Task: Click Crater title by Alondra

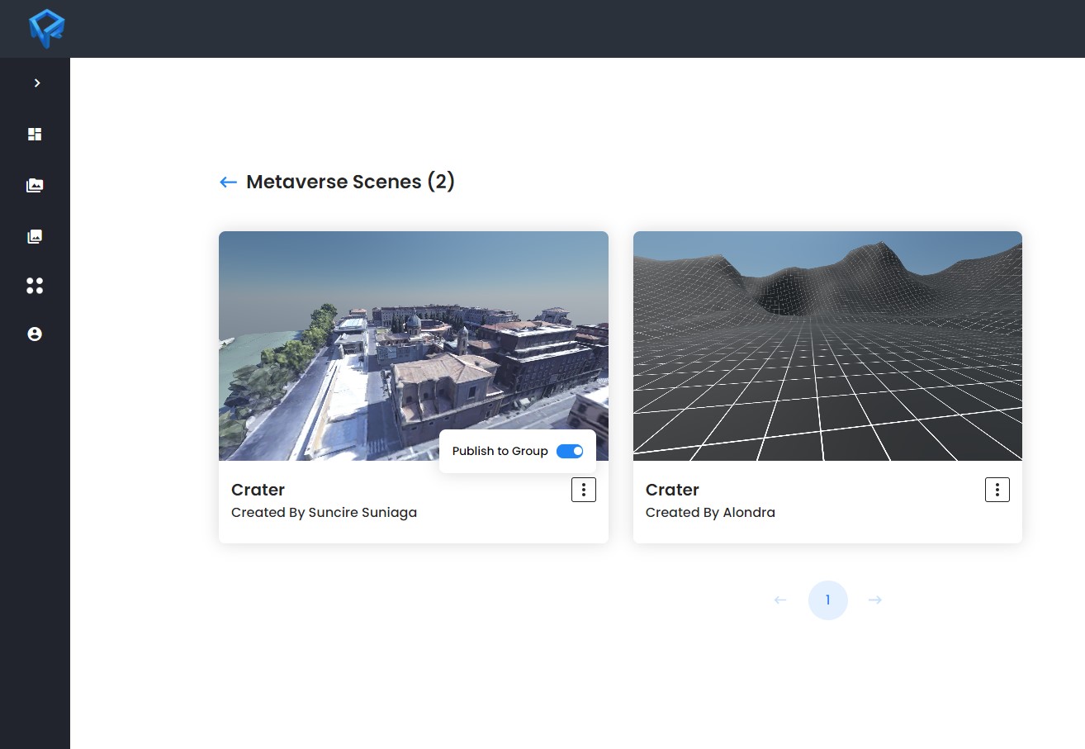Action: (672, 490)
